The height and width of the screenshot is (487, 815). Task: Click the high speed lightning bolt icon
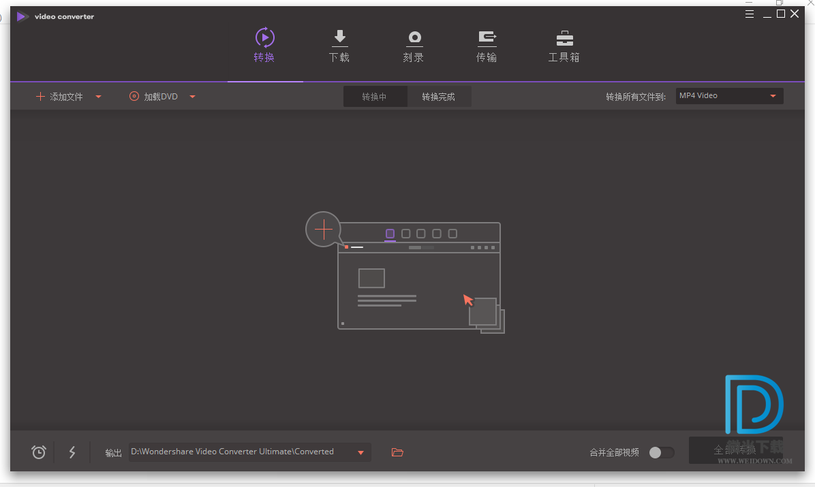click(72, 452)
